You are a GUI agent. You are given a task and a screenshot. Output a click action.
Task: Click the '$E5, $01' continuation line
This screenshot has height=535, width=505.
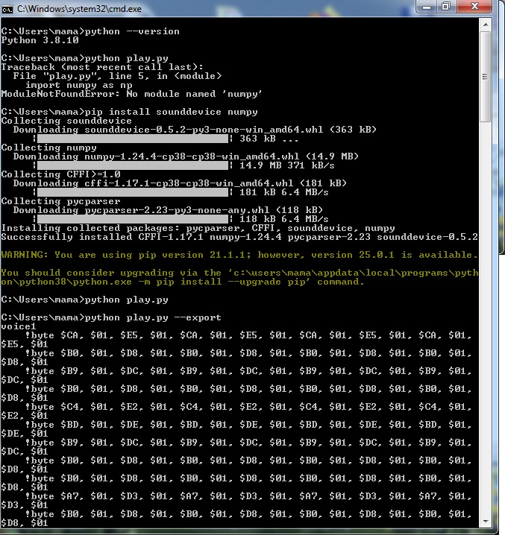pyautogui.click(x=25, y=344)
